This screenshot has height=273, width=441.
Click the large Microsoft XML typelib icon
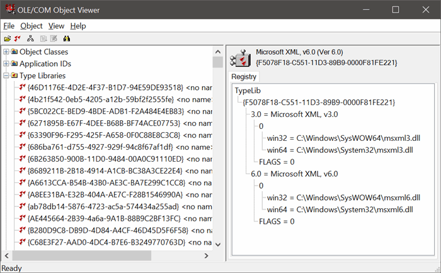click(241, 58)
